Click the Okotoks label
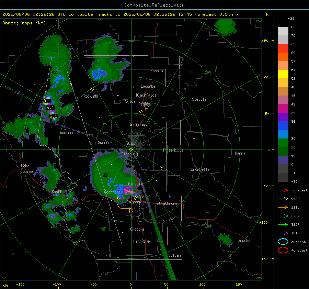This screenshot has width=309, height=289. [x=137, y=229]
